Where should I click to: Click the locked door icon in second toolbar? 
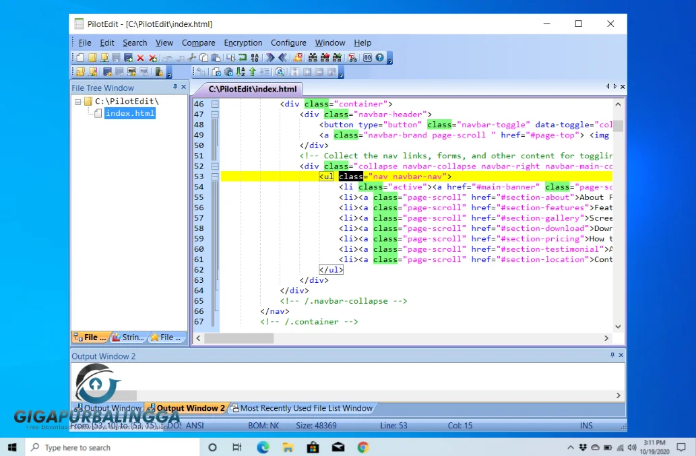point(159,72)
